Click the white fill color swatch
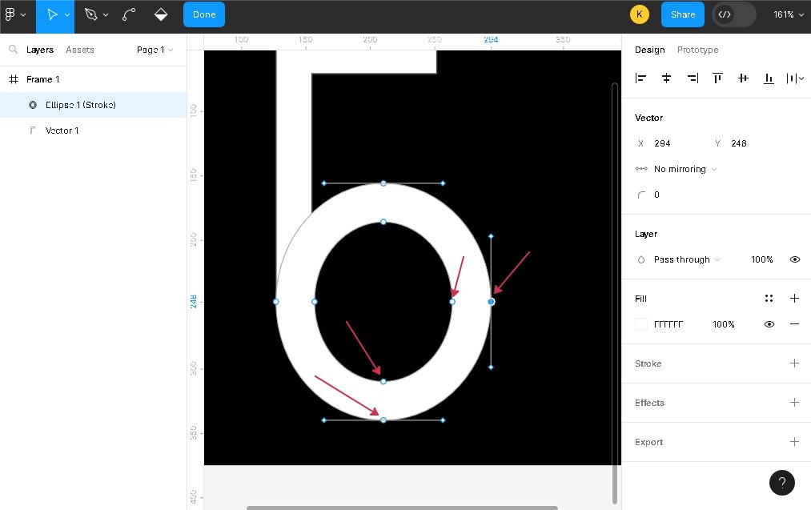The height and width of the screenshot is (510, 811). point(641,324)
